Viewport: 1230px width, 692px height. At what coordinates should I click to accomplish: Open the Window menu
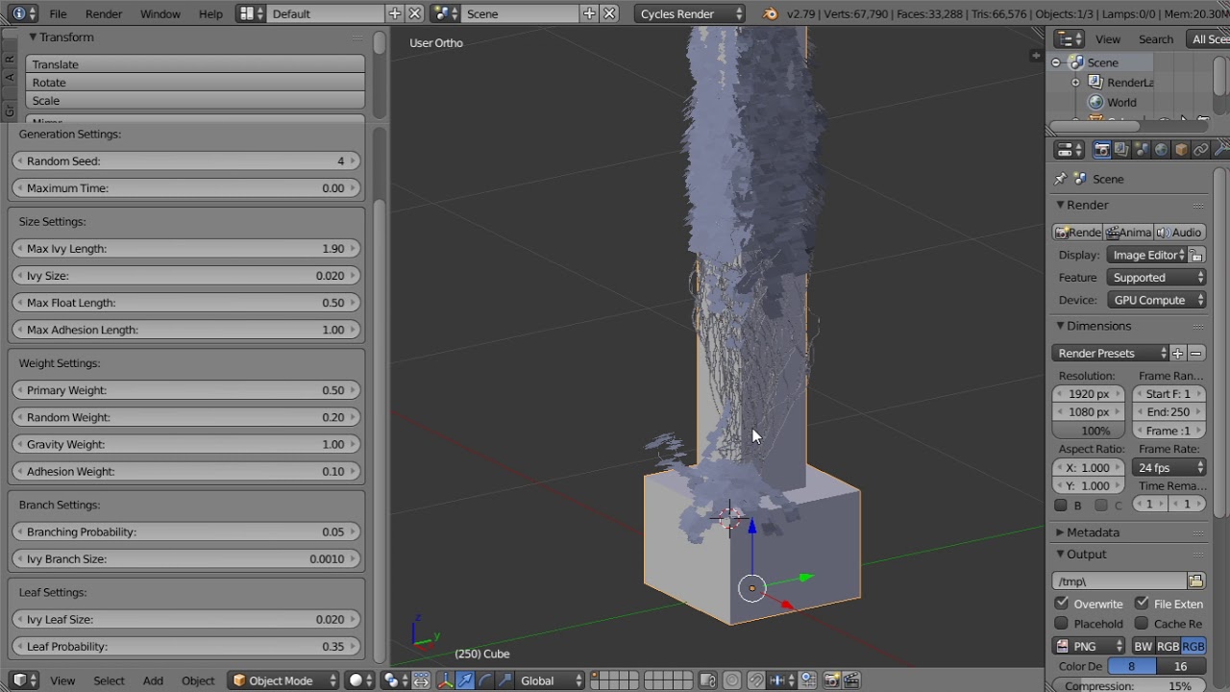point(160,13)
